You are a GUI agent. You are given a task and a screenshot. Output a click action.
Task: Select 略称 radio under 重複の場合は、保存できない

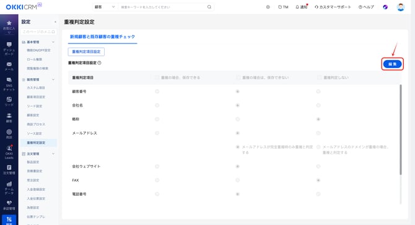pyautogui.click(x=237, y=119)
